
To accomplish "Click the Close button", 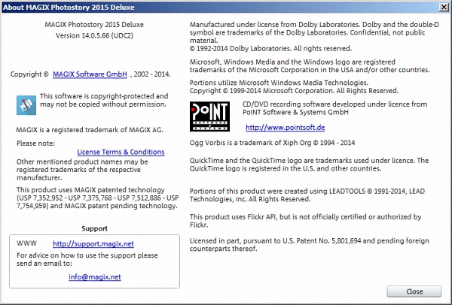I will (x=414, y=291).
